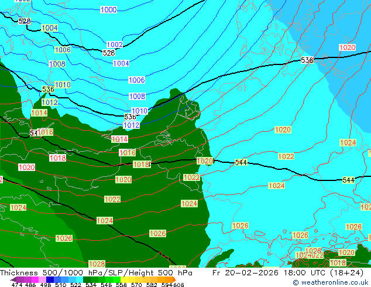Click the 'Fr 20-02-2026' date text
This screenshot has height=287, width=371.
click(x=245, y=273)
